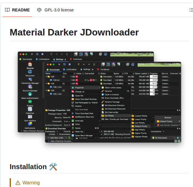
Task: Close Settings tab in front window
Action: [93, 69]
